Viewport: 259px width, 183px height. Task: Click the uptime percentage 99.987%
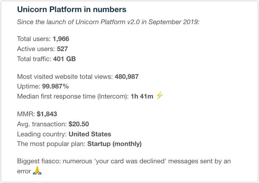pos(56,86)
